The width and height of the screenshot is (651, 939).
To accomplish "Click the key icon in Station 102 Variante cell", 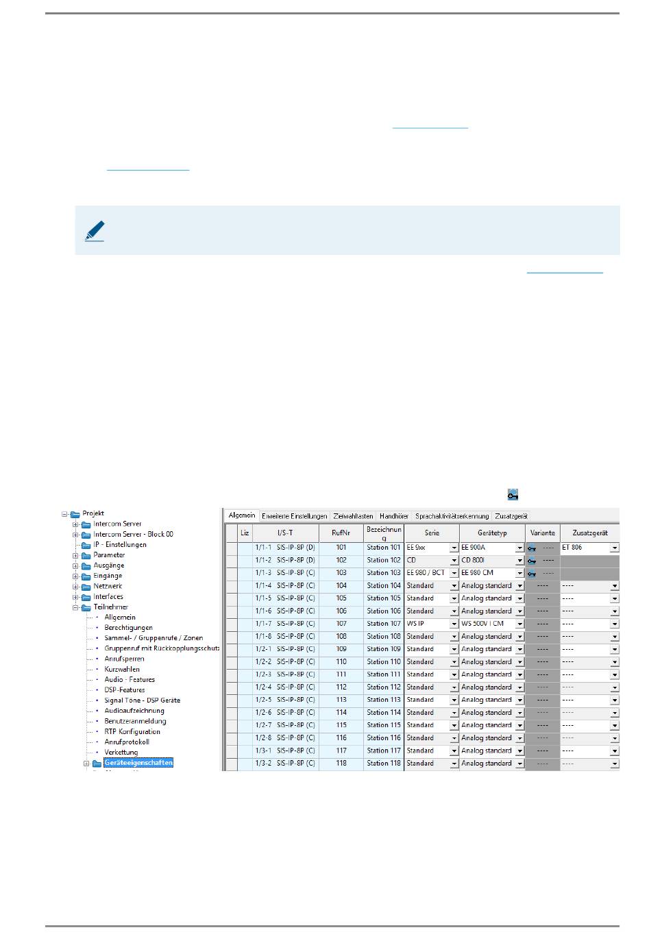I will [x=531, y=561].
